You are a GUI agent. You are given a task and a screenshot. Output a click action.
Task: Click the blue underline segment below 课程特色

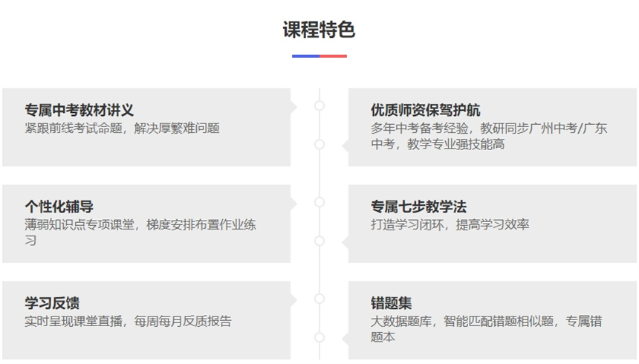[305, 56]
